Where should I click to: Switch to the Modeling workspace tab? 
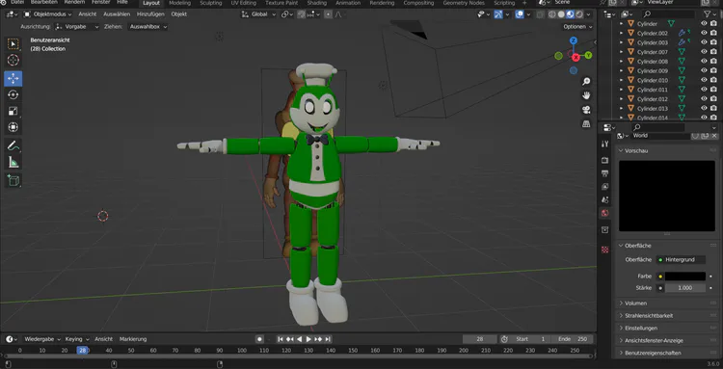[x=180, y=3]
